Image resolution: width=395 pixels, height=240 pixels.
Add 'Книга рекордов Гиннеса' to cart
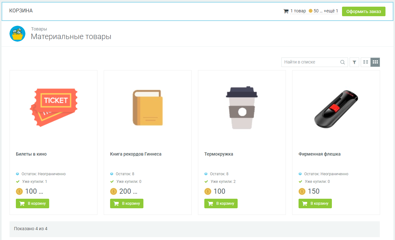(127, 203)
